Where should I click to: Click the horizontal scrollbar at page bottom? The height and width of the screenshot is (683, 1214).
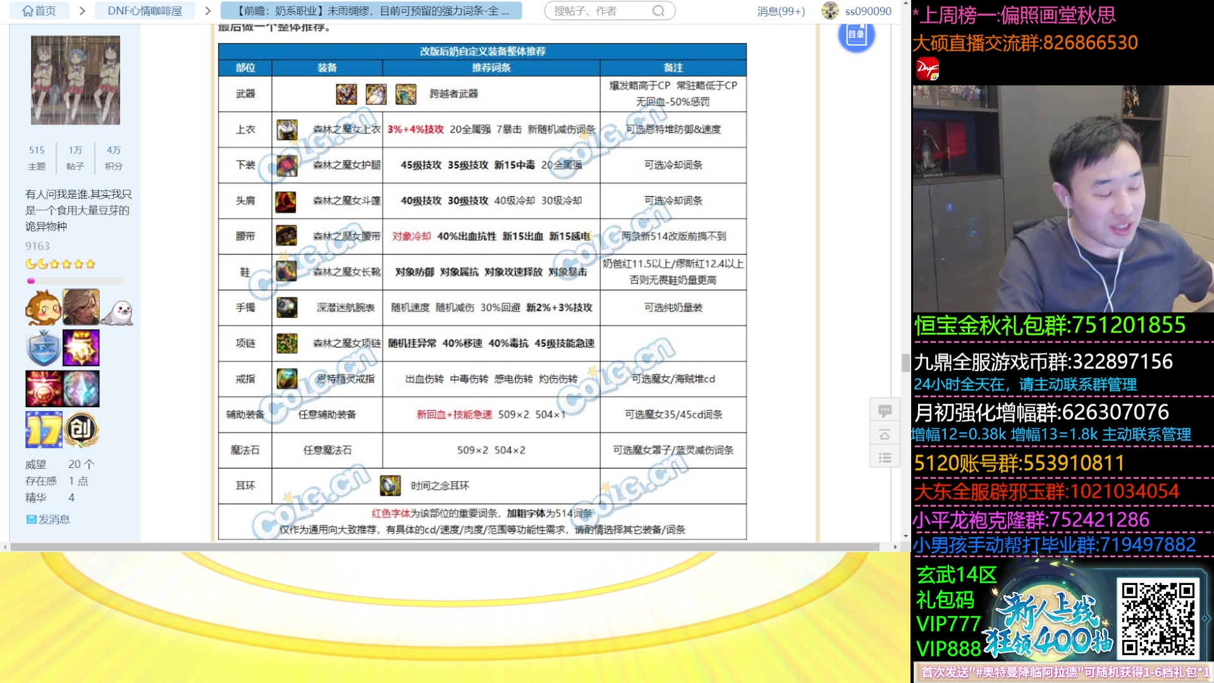click(x=443, y=546)
